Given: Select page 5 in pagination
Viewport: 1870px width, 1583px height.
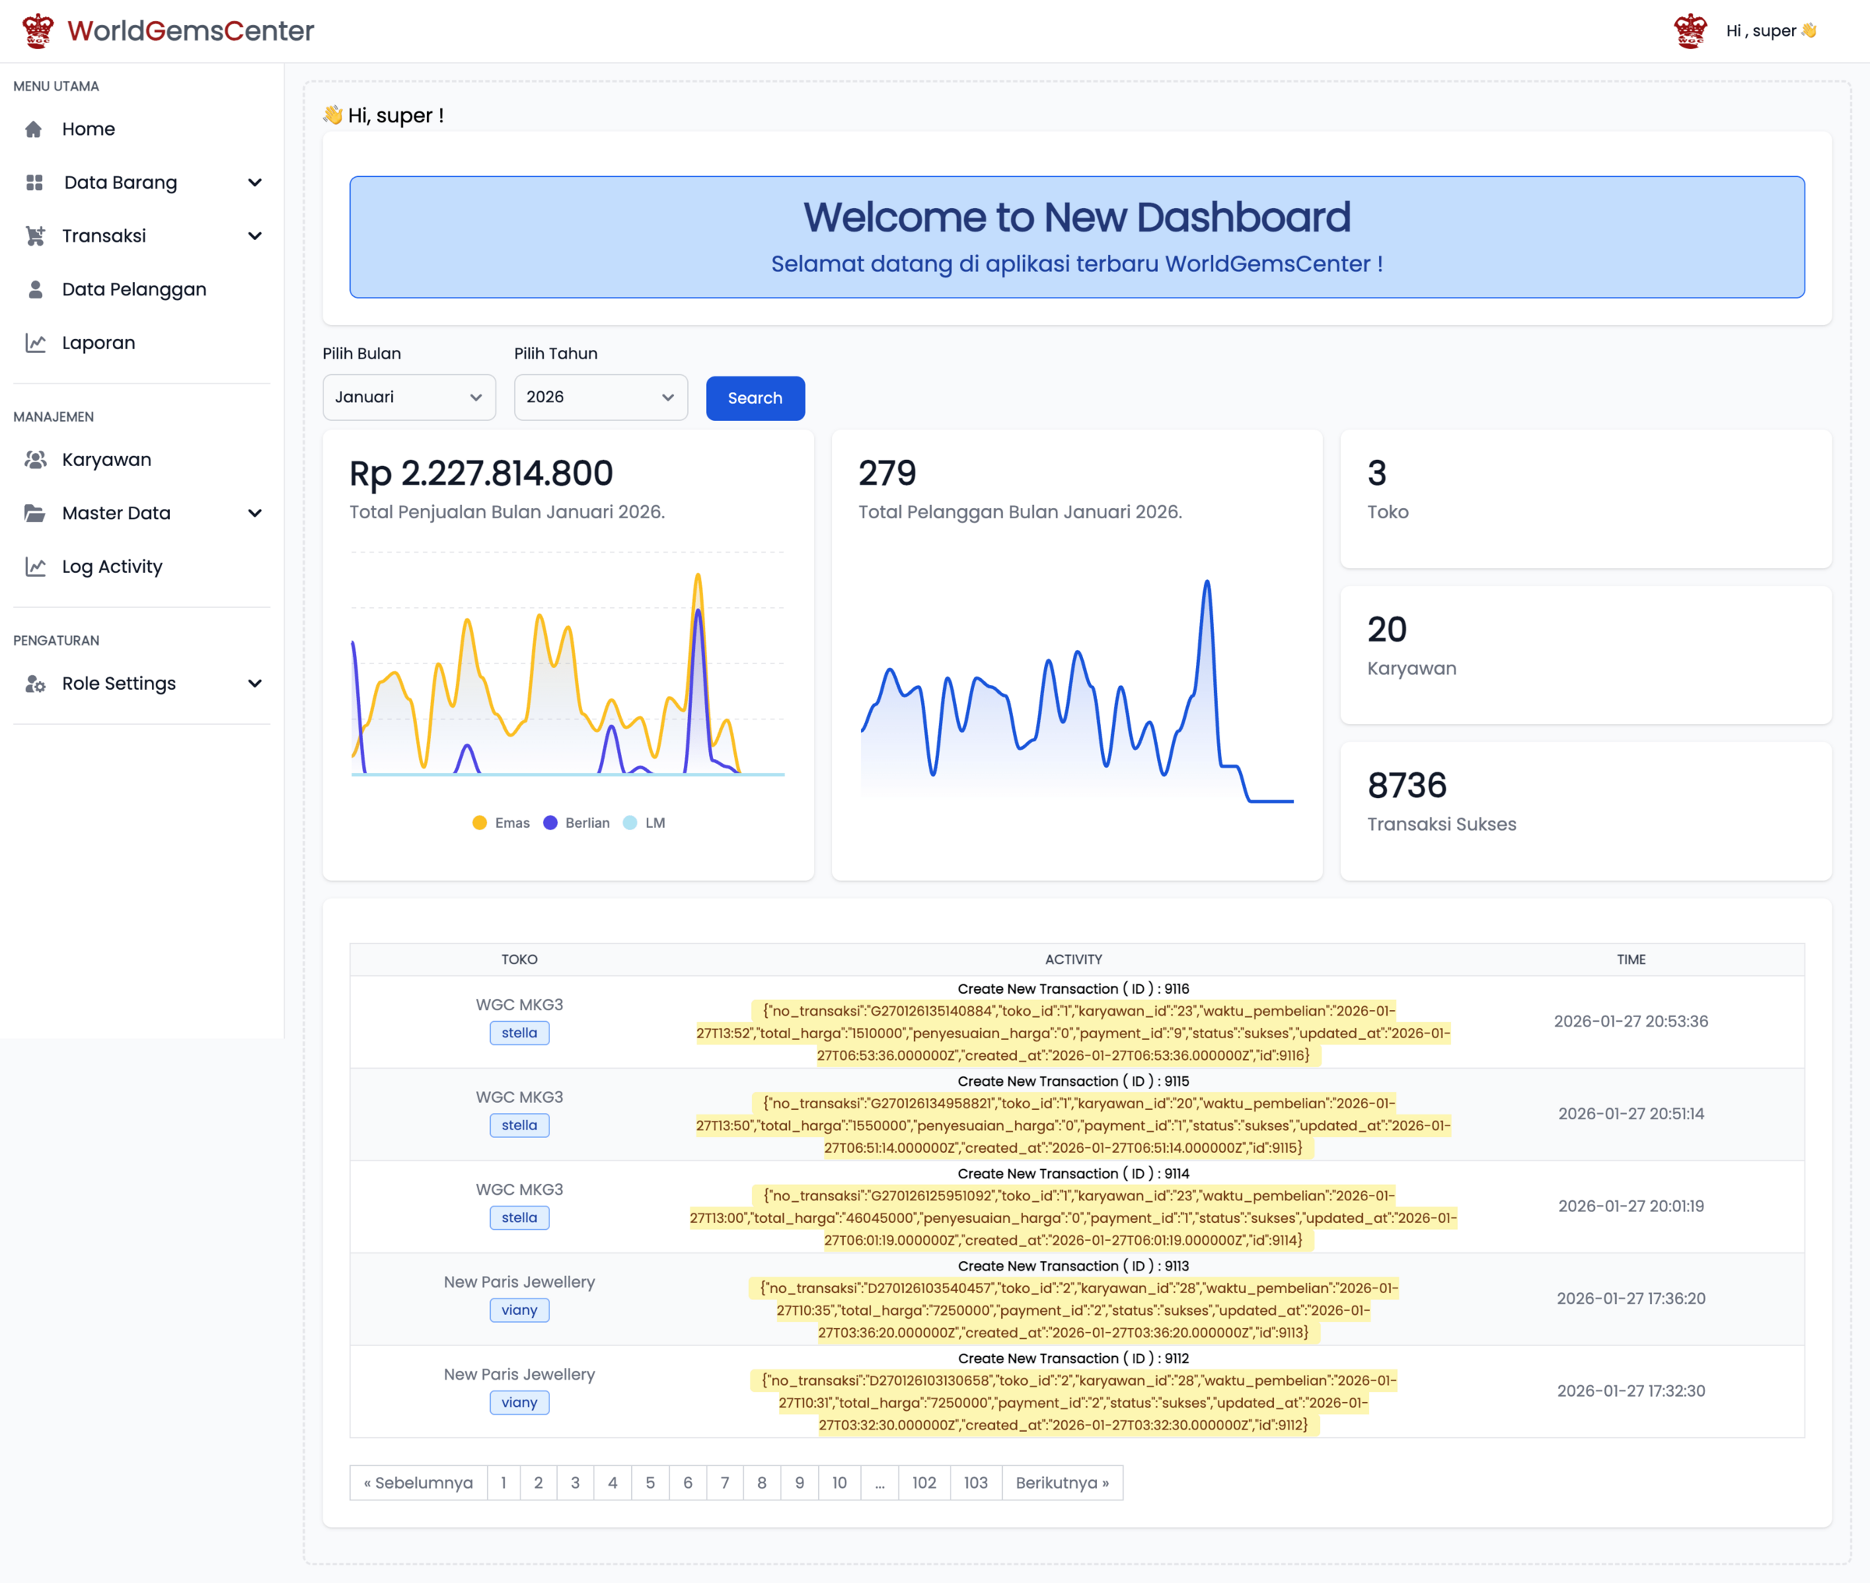Looking at the screenshot, I should point(651,1482).
